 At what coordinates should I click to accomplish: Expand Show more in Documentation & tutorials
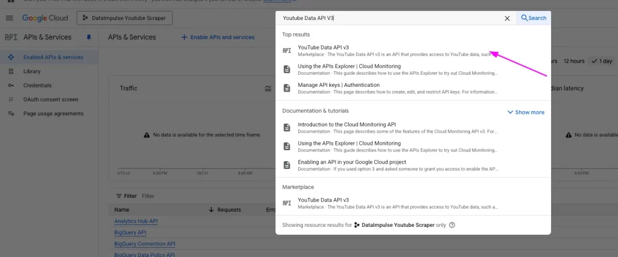[526, 112]
